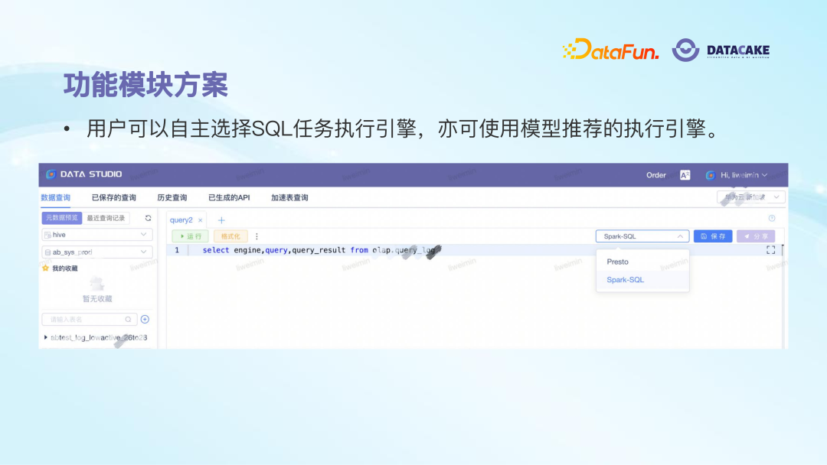Click the search icon in the table name box
This screenshot has height=465, width=827.
pos(129,318)
